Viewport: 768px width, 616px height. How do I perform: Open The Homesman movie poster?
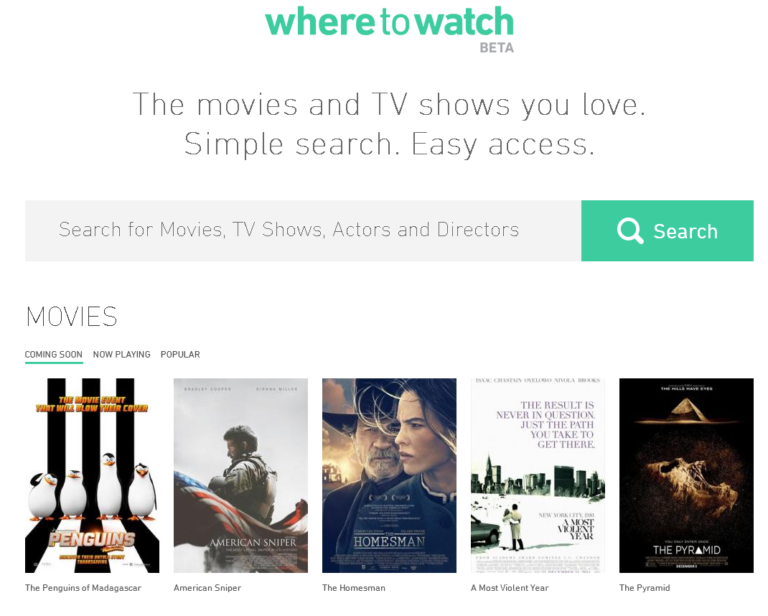click(x=390, y=475)
